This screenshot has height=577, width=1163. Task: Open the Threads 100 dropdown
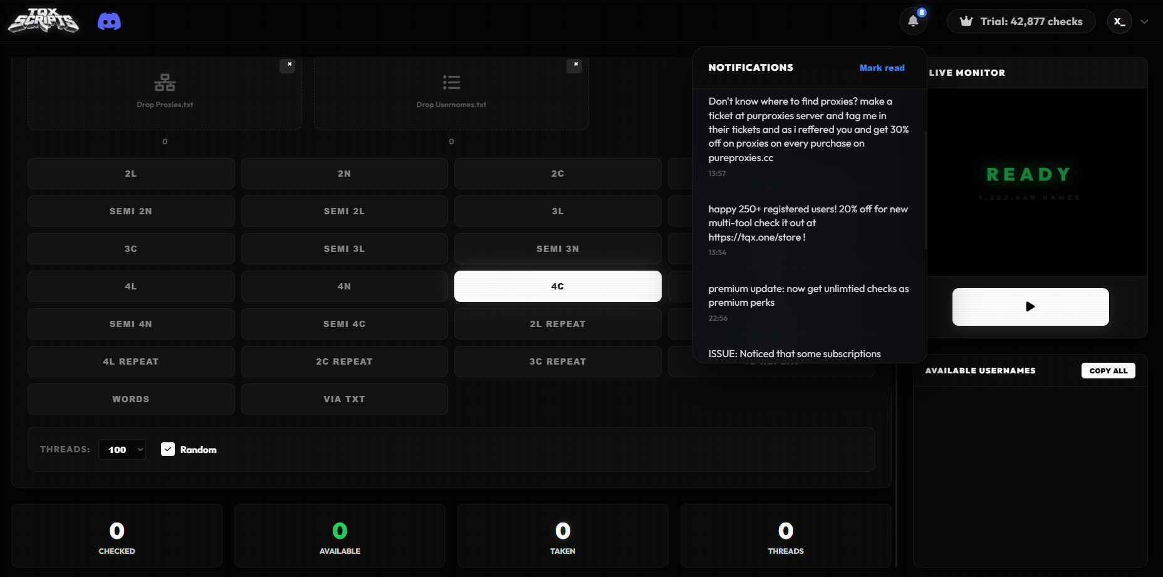(x=122, y=449)
